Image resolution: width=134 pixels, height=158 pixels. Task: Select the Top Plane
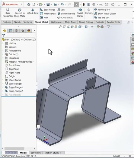point(12,69)
